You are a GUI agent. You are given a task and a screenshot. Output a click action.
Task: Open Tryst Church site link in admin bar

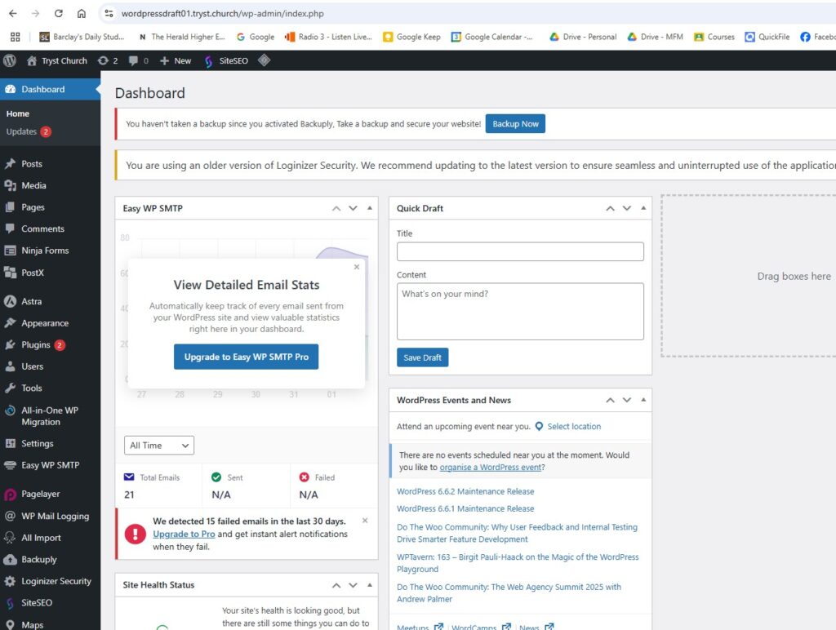[57, 60]
